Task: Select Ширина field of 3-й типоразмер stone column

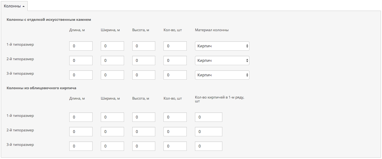Action: 112,75
